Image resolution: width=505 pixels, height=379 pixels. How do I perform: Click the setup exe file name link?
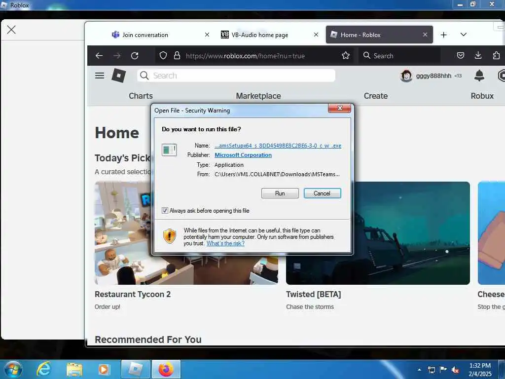(x=278, y=146)
